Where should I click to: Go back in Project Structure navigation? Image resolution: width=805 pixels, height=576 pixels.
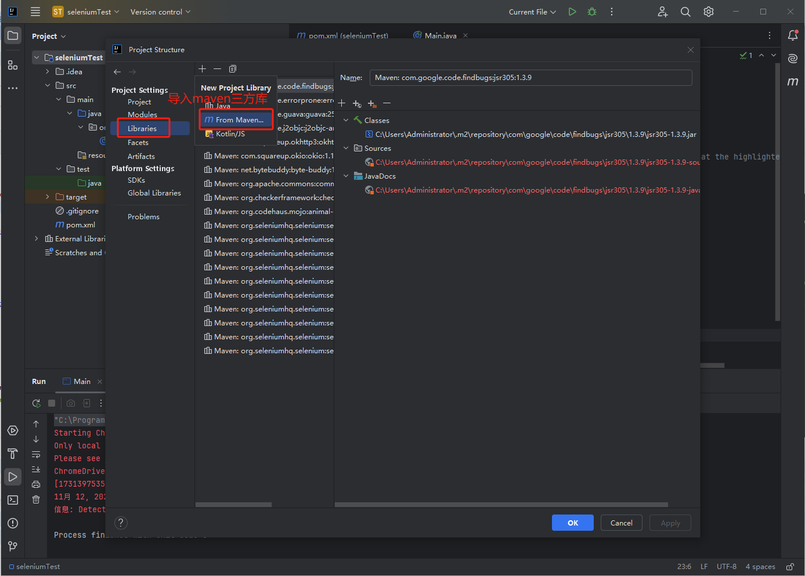point(117,72)
